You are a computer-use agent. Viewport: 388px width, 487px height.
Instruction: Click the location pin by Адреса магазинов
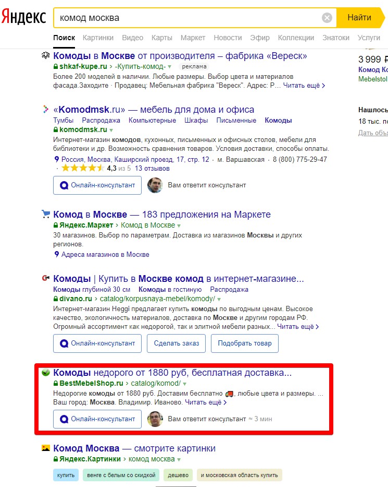(x=56, y=254)
